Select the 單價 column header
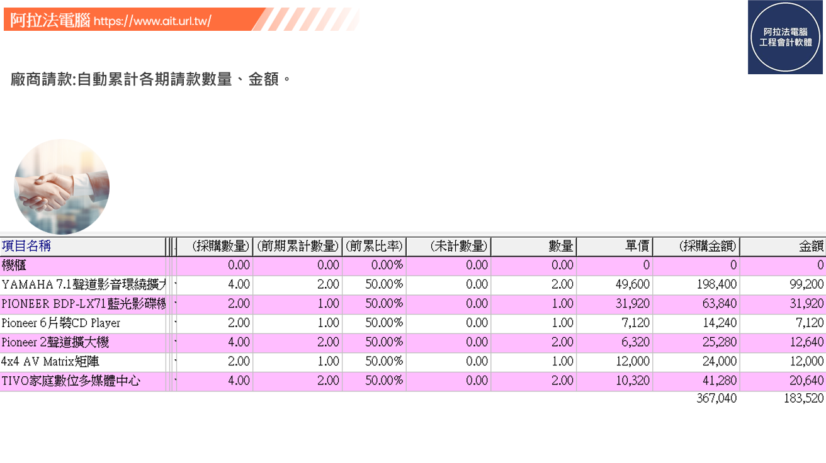The width and height of the screenshot is (826, 463). [x=614, y=247]
